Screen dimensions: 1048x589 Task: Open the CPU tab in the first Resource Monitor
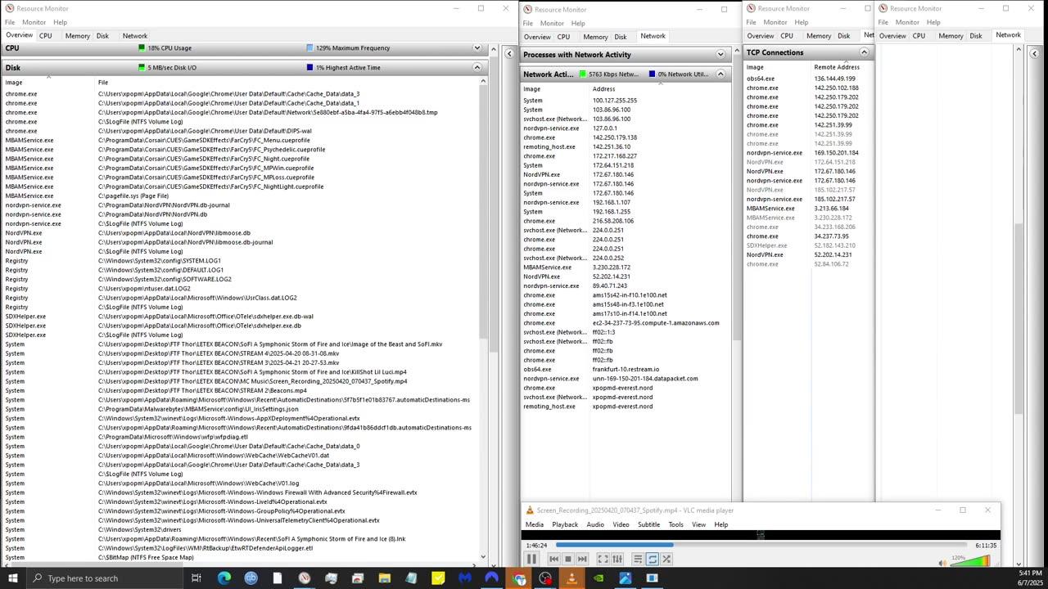(x=46, y=36)
